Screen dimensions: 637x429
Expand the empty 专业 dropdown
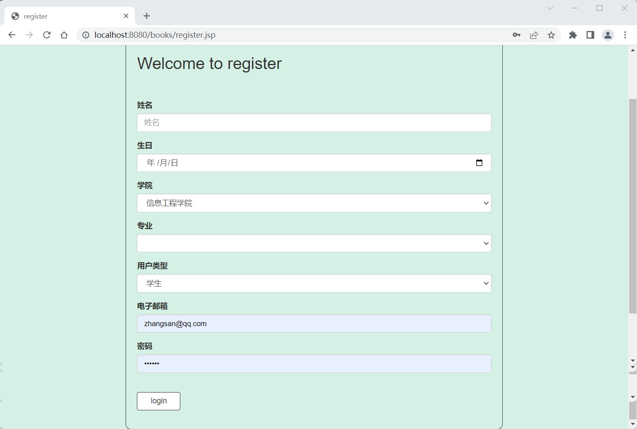coord(314,243)
